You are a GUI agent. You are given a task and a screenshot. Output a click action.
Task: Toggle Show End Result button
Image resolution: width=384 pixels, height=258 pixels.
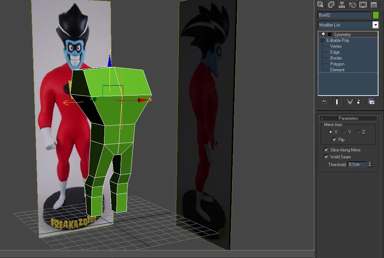coord(337,101)
